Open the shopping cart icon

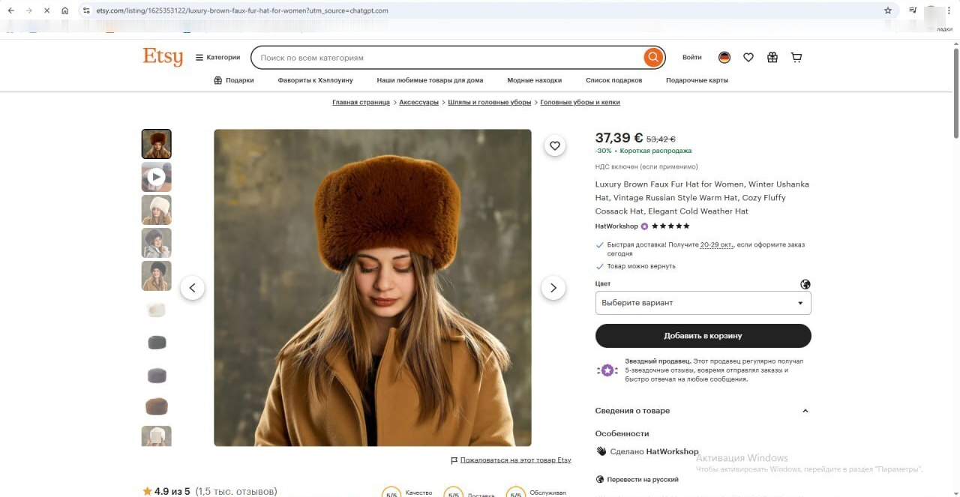pyautogui.click(x=796, y=58)
